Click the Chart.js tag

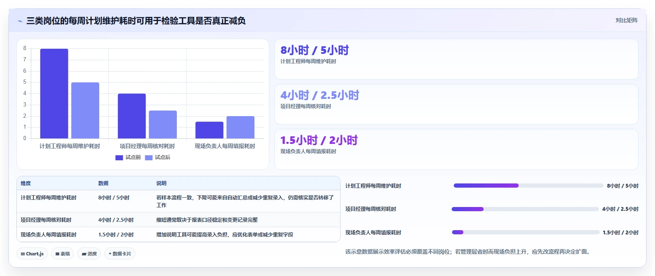[x=32, y=254]
